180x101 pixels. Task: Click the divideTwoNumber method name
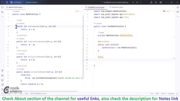[39, 72]
